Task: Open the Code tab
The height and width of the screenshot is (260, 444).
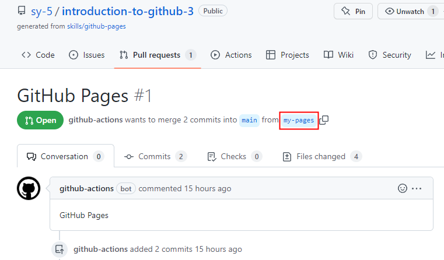Action: pos(38,55)
